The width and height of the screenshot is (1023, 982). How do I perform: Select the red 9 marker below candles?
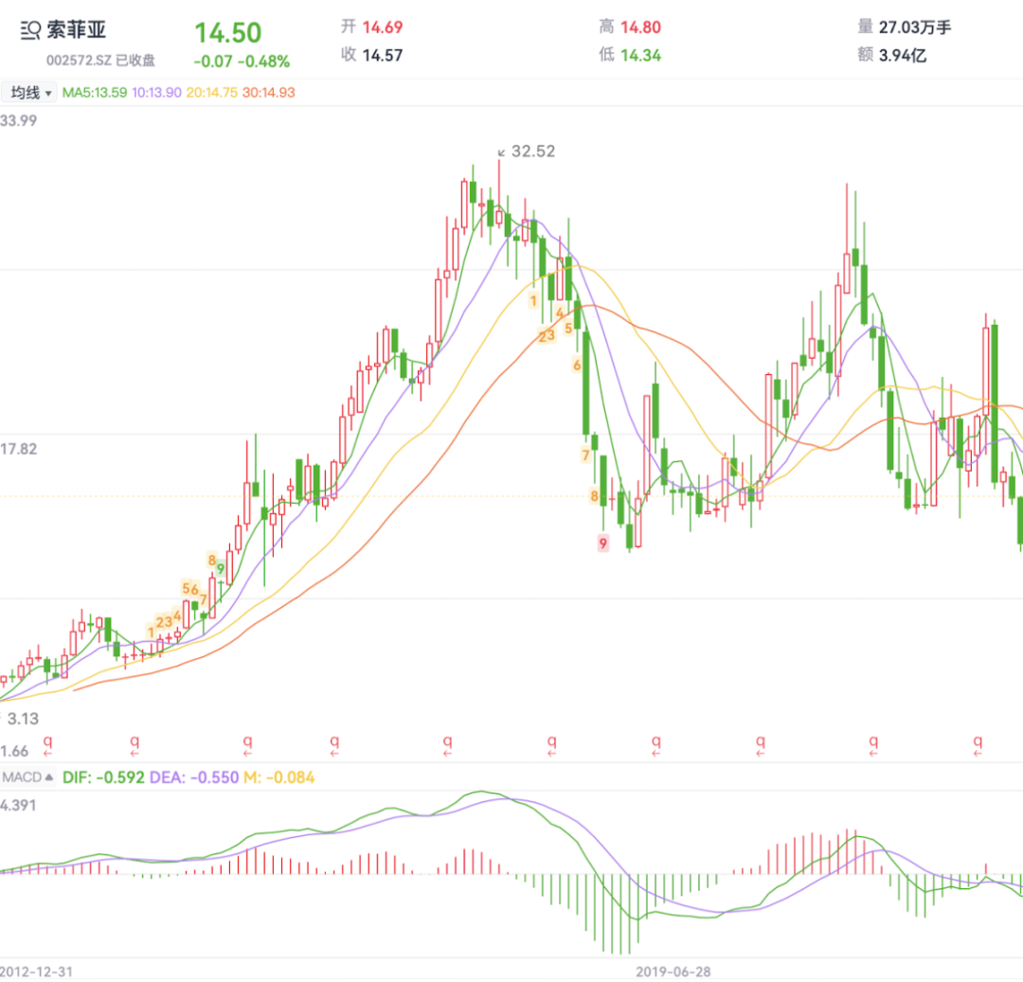[603, 543]
